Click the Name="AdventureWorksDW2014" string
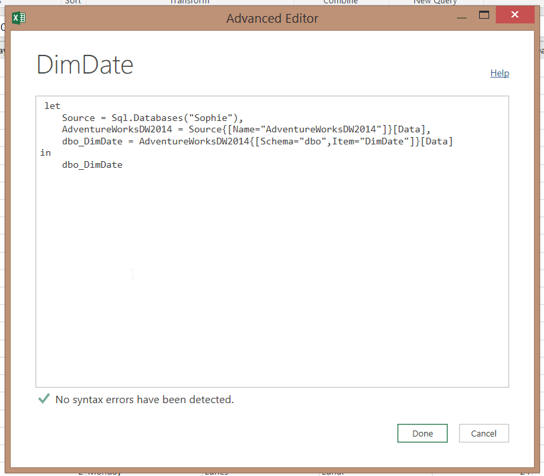Viewport: 544px width, 476px height. pyautogui.click(x=308, y=130)
